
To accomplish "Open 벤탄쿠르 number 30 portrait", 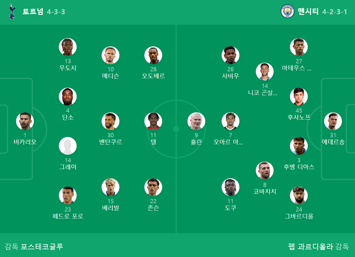I will coord(111,121).
